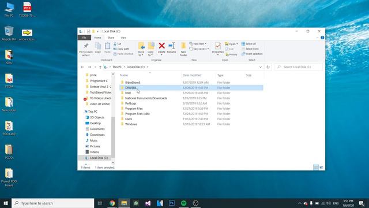The width and height of the screenshot is (369, 208).
Task: Switch to details view button
Action: point(316,168)
